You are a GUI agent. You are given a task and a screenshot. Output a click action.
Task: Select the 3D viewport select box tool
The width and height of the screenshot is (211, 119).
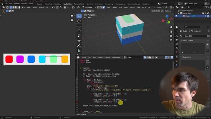79,16
